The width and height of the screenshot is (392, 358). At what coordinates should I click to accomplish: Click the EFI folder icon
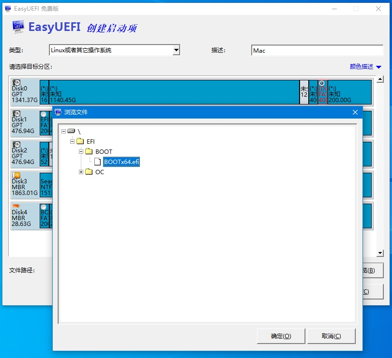tap(80, 141)
